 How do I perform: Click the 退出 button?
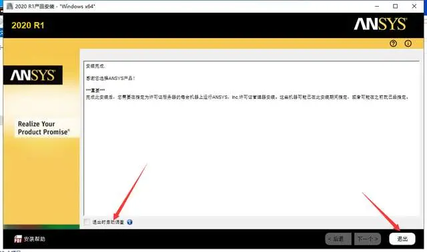click(x=402, y=239)
